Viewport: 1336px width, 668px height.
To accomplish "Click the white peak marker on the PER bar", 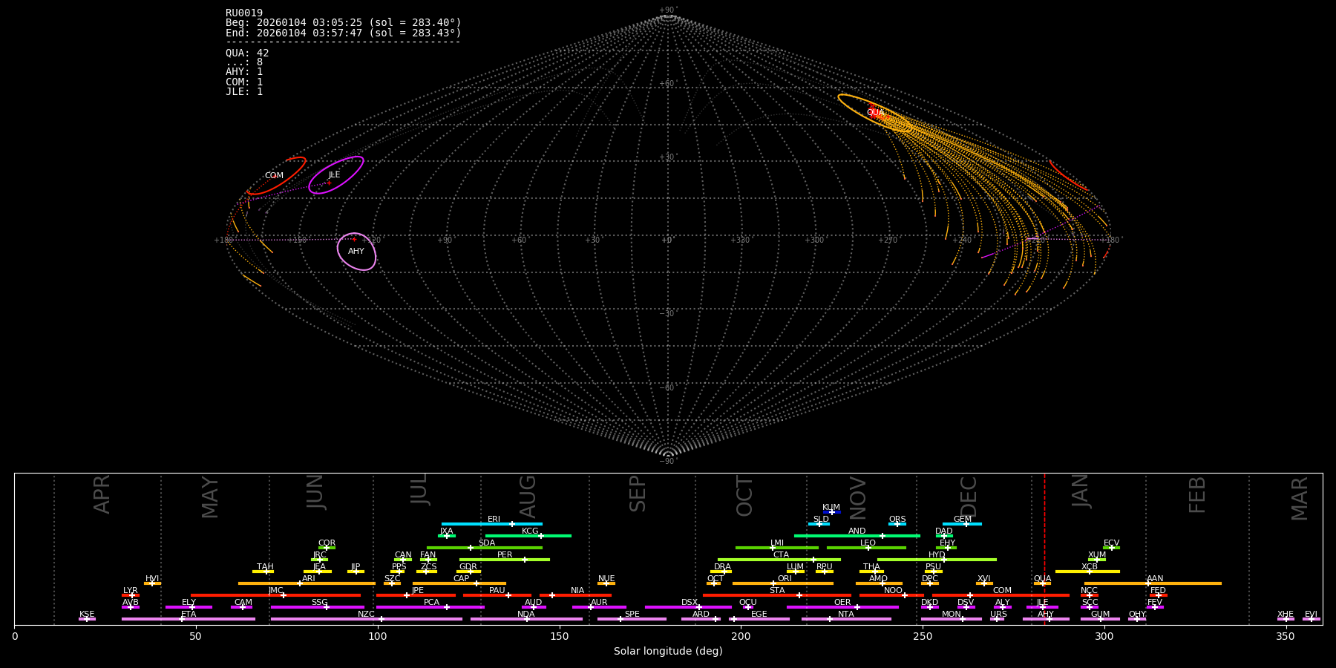I will pyautogui.click(x=524, y=560).
